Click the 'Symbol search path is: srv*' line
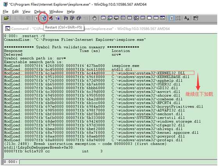The height and width of the screenshot is (166, 218). click(x=35, y=58)
